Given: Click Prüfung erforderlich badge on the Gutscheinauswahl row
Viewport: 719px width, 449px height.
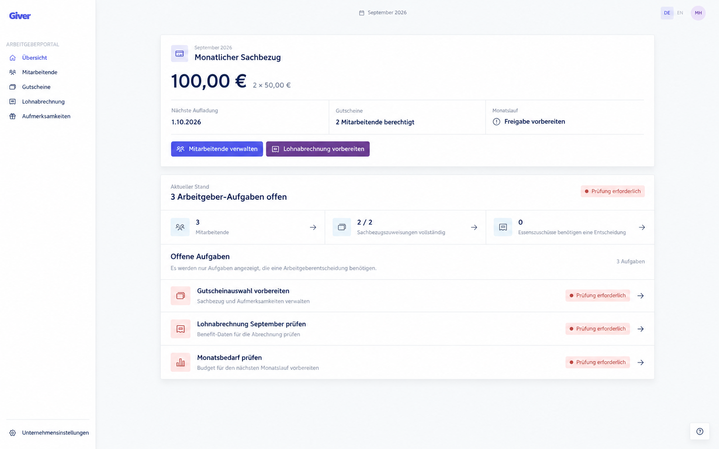Looking at the screenshot, I should pyautogui.click(x=598, y=296).
